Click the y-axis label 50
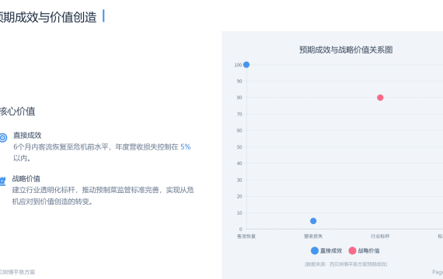Screen dimensions: 443x279 coord(239,147)
